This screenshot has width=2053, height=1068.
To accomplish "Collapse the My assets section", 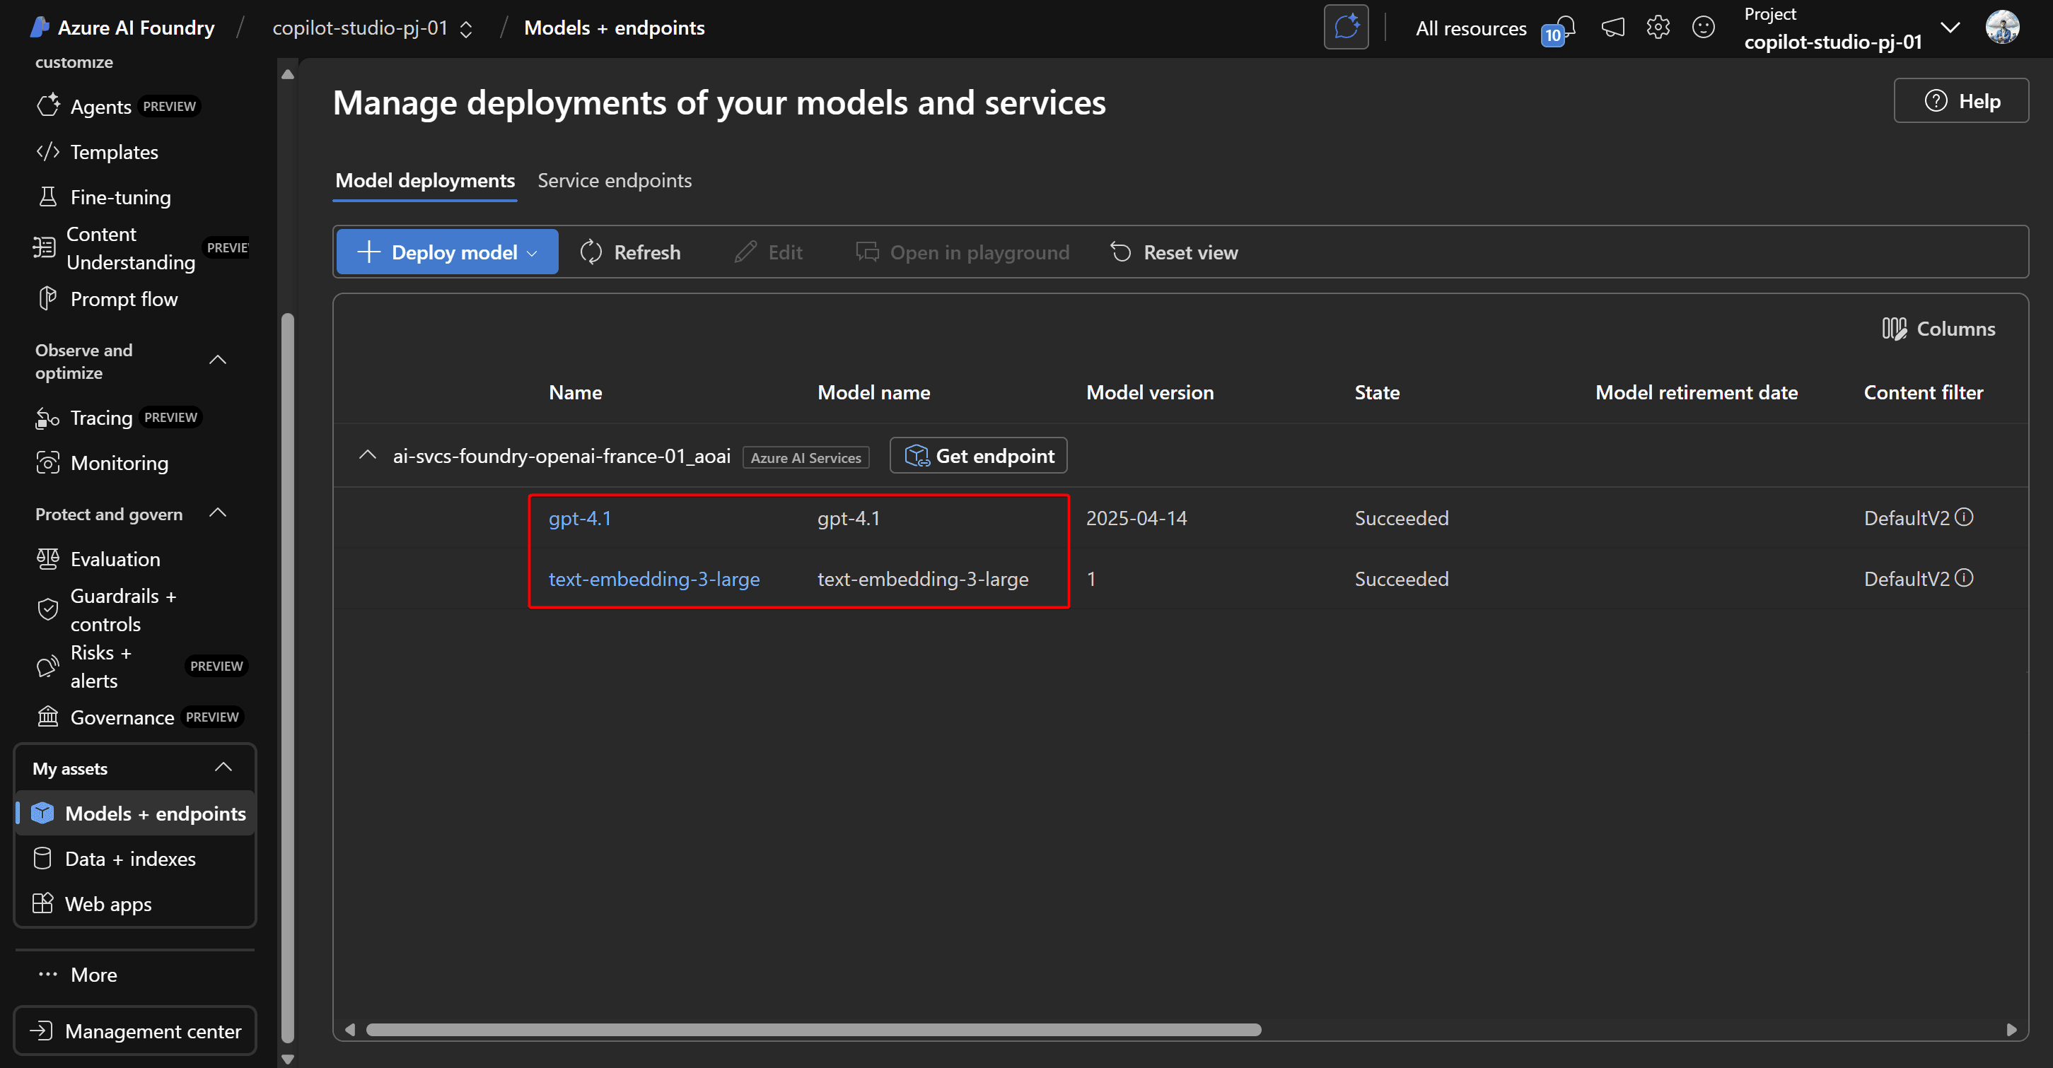I will pos(223,767).
